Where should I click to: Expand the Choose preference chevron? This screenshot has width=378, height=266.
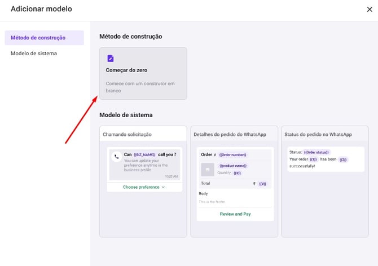click(163, 187)
